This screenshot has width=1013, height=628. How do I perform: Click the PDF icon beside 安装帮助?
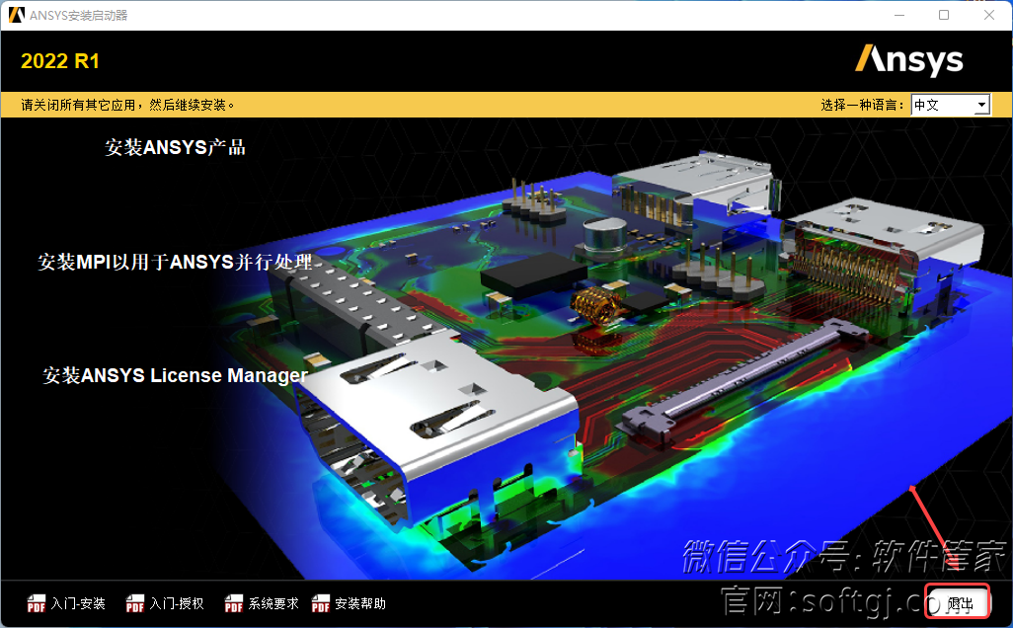321,604
